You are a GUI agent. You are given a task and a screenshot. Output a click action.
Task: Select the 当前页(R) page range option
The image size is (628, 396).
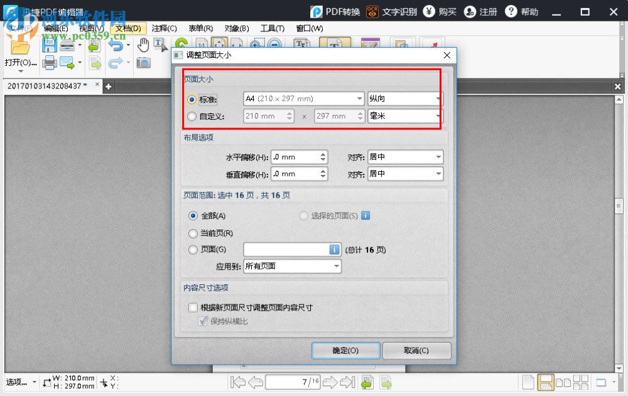(193, 233)
